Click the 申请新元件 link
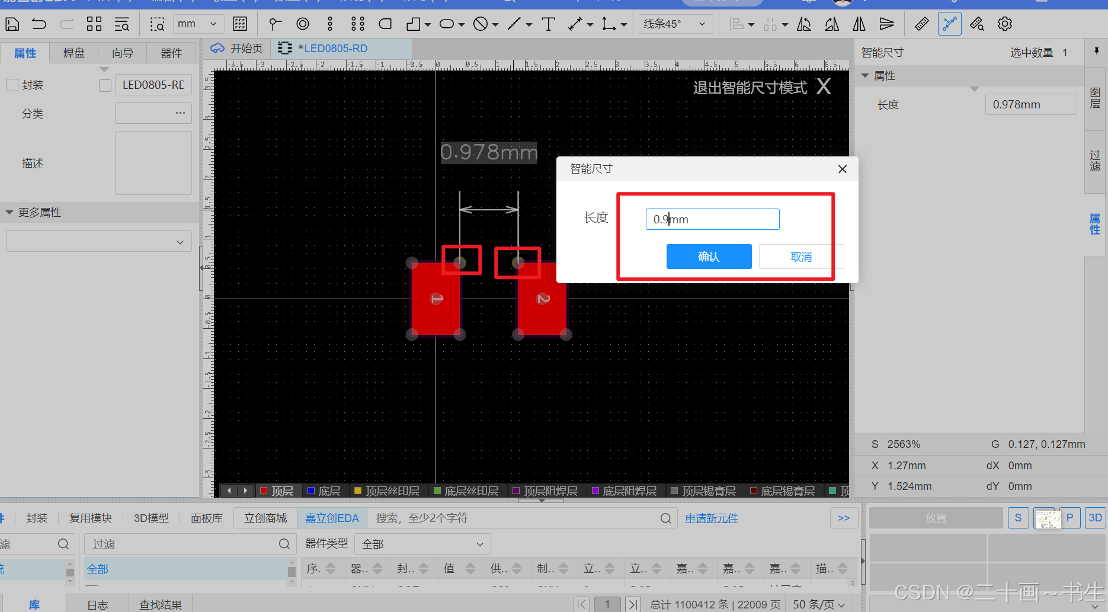Screen dimensions: 1108x612 [712, 518]
